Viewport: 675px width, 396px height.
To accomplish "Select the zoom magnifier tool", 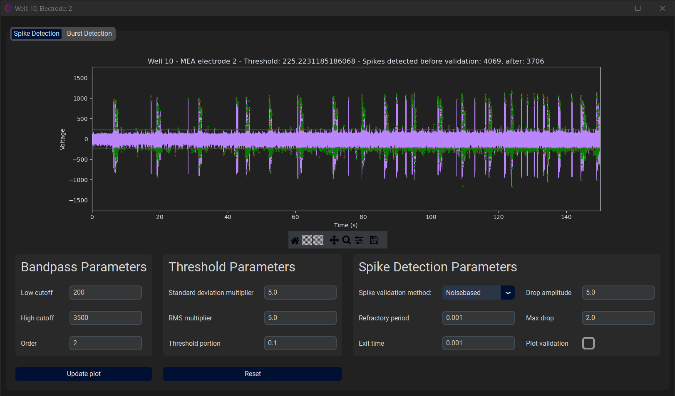I will click(x=346, y=240).
